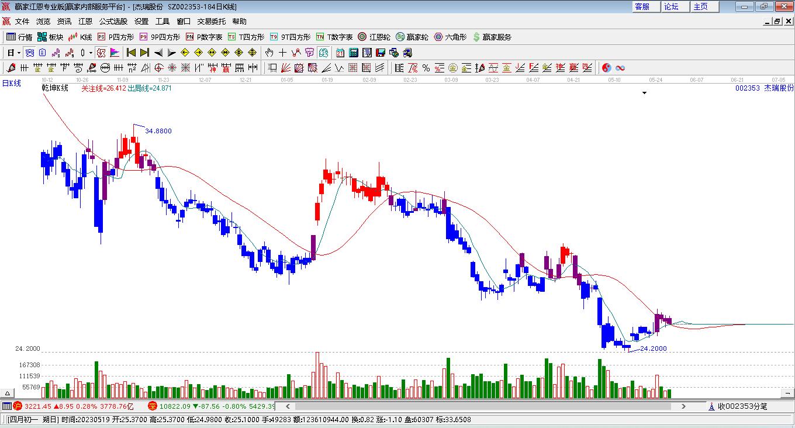795x428 pixels.
Task: Open the 赢家轮 wheel tool
Action: pyautogui.click(x=412, y=37)
